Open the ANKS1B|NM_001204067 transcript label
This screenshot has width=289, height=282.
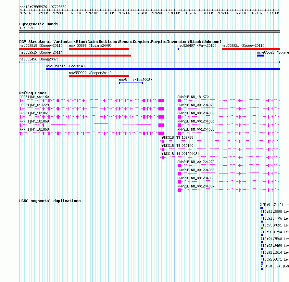196,186
